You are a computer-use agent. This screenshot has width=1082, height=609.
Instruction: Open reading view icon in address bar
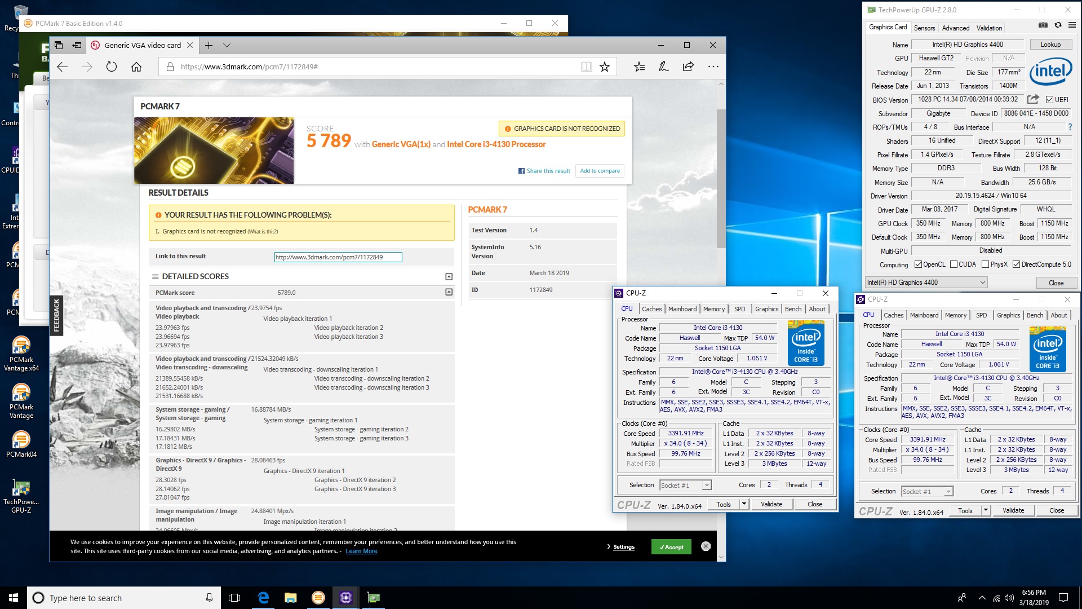coord(587,67)
